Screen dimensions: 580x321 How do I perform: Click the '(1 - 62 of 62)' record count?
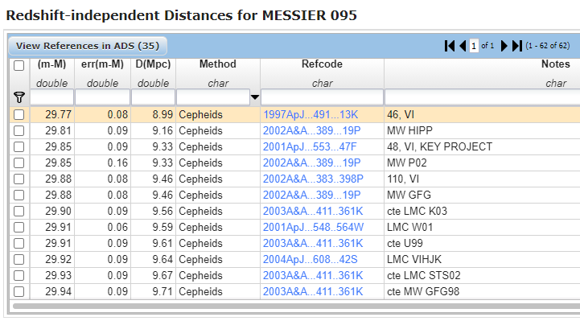pos(548,46)
